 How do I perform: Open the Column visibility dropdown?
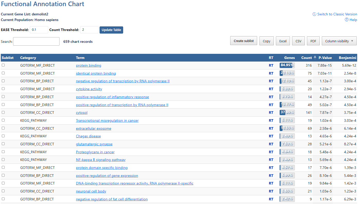click(339, 41)
